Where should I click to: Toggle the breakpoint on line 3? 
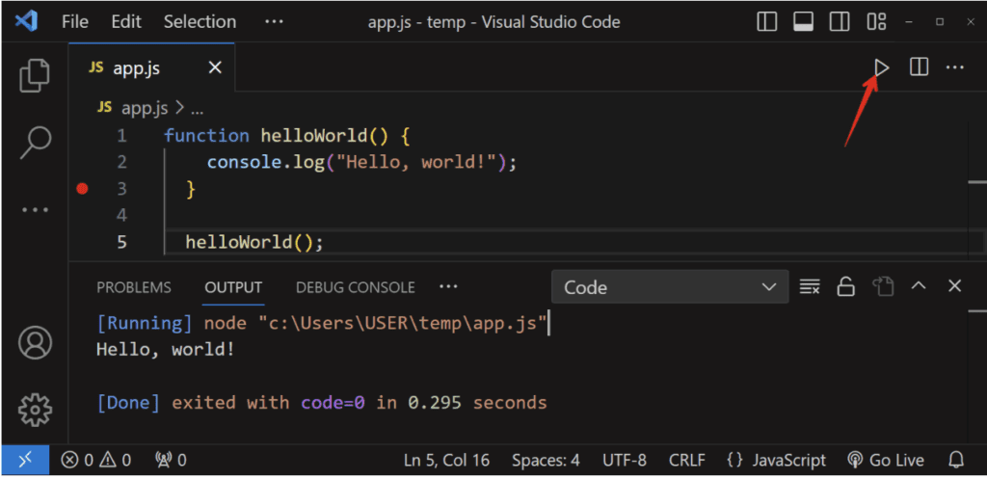click(x=82, y=189)
